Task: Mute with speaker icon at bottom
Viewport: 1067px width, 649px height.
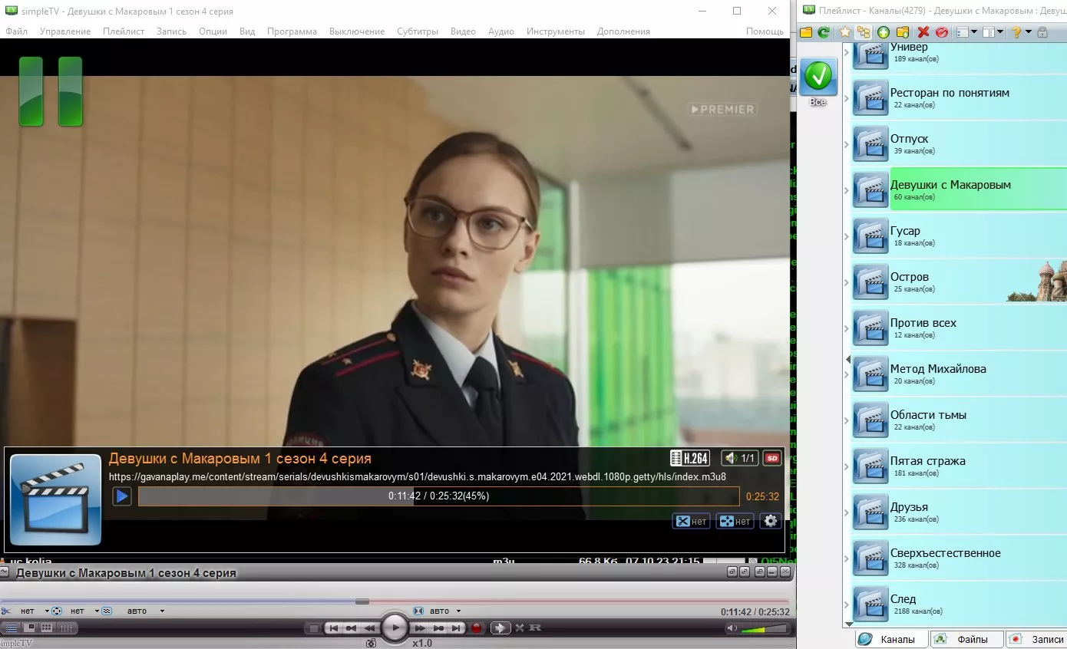Action: [732, 629]
